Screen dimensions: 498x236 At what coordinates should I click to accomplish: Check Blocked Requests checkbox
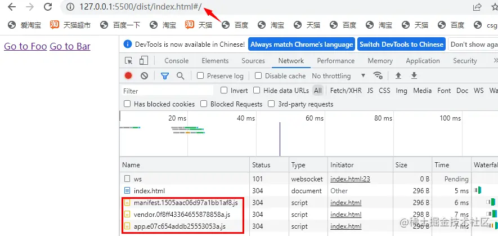point(204,104)
